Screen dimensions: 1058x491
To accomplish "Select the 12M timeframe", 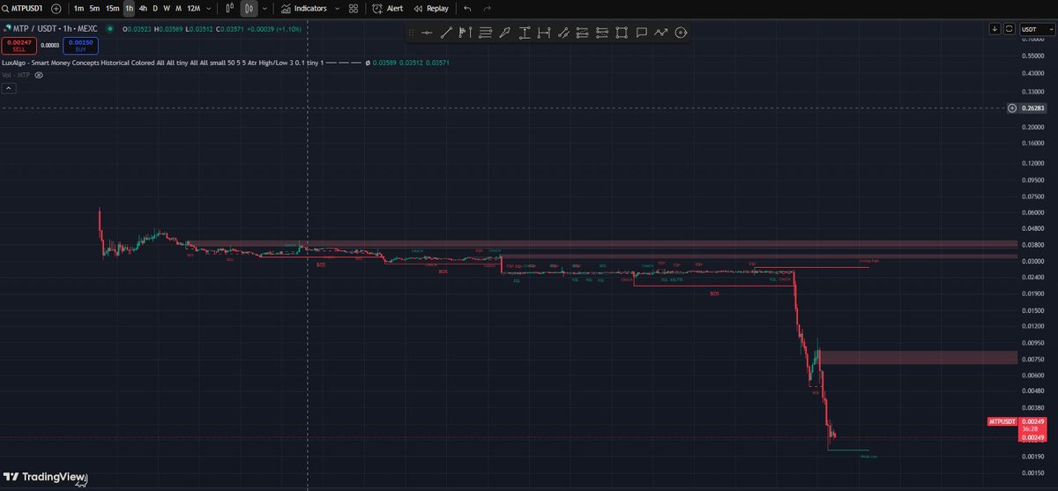I will click(x=193, y=8).
